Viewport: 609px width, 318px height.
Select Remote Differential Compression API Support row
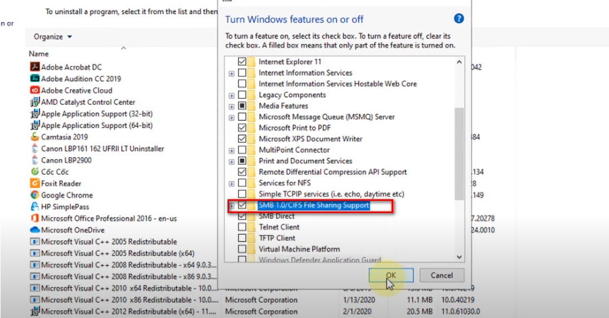click(333, 172)
